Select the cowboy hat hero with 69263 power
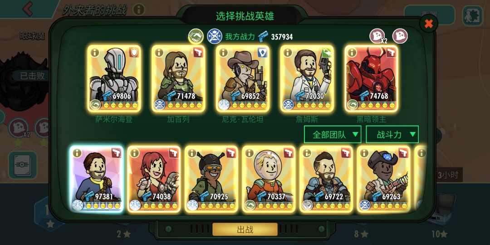This screenshot has width=490, height=245. pyautogui.click(x=383, y=179)
